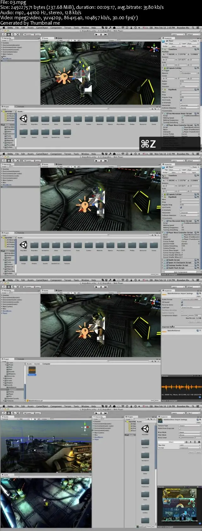Open the GameObject menu in the 2:00 PM frame

pos(42,27)
